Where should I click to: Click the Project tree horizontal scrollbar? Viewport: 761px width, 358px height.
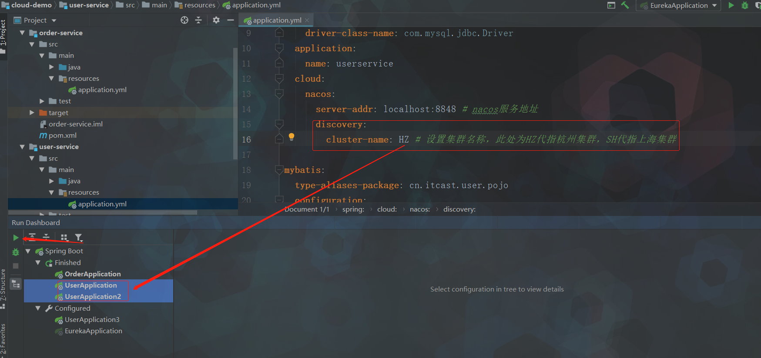tap(103, 212)
